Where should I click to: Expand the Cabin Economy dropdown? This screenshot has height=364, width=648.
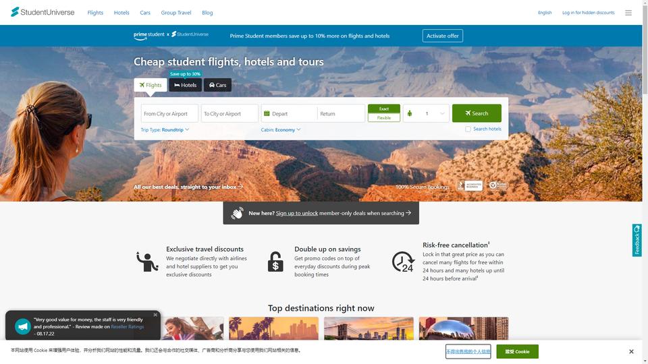(x=281, y=129)
